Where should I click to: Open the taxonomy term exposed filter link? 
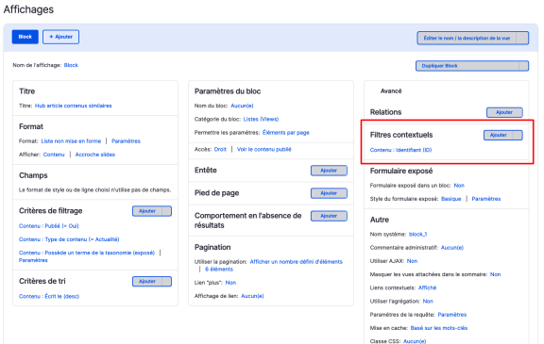[87, 253]
